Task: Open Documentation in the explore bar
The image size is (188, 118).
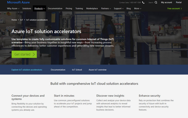Action: [58, 70]
